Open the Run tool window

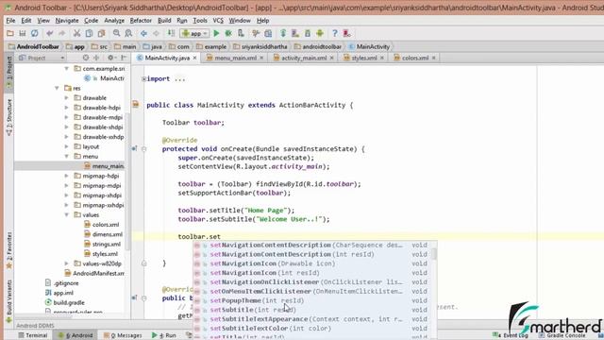pos(164,335)
